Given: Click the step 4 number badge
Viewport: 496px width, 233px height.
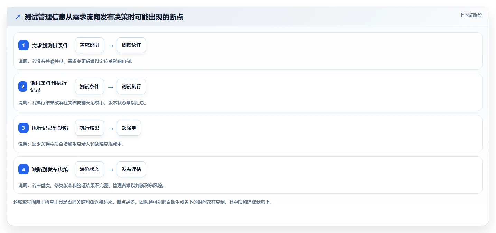Looking at the screenshot, I should click(24, 169).
